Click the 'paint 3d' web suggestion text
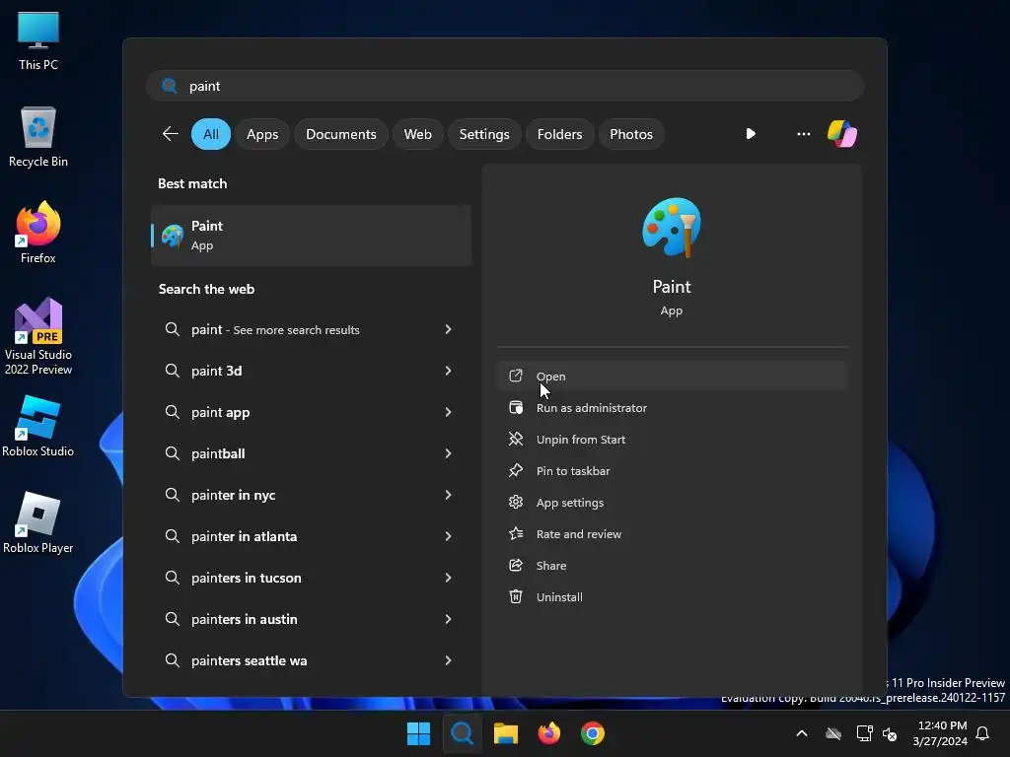Image resolution: width=1010 pixels, height=757 pixels. click(x=216, y=371)
